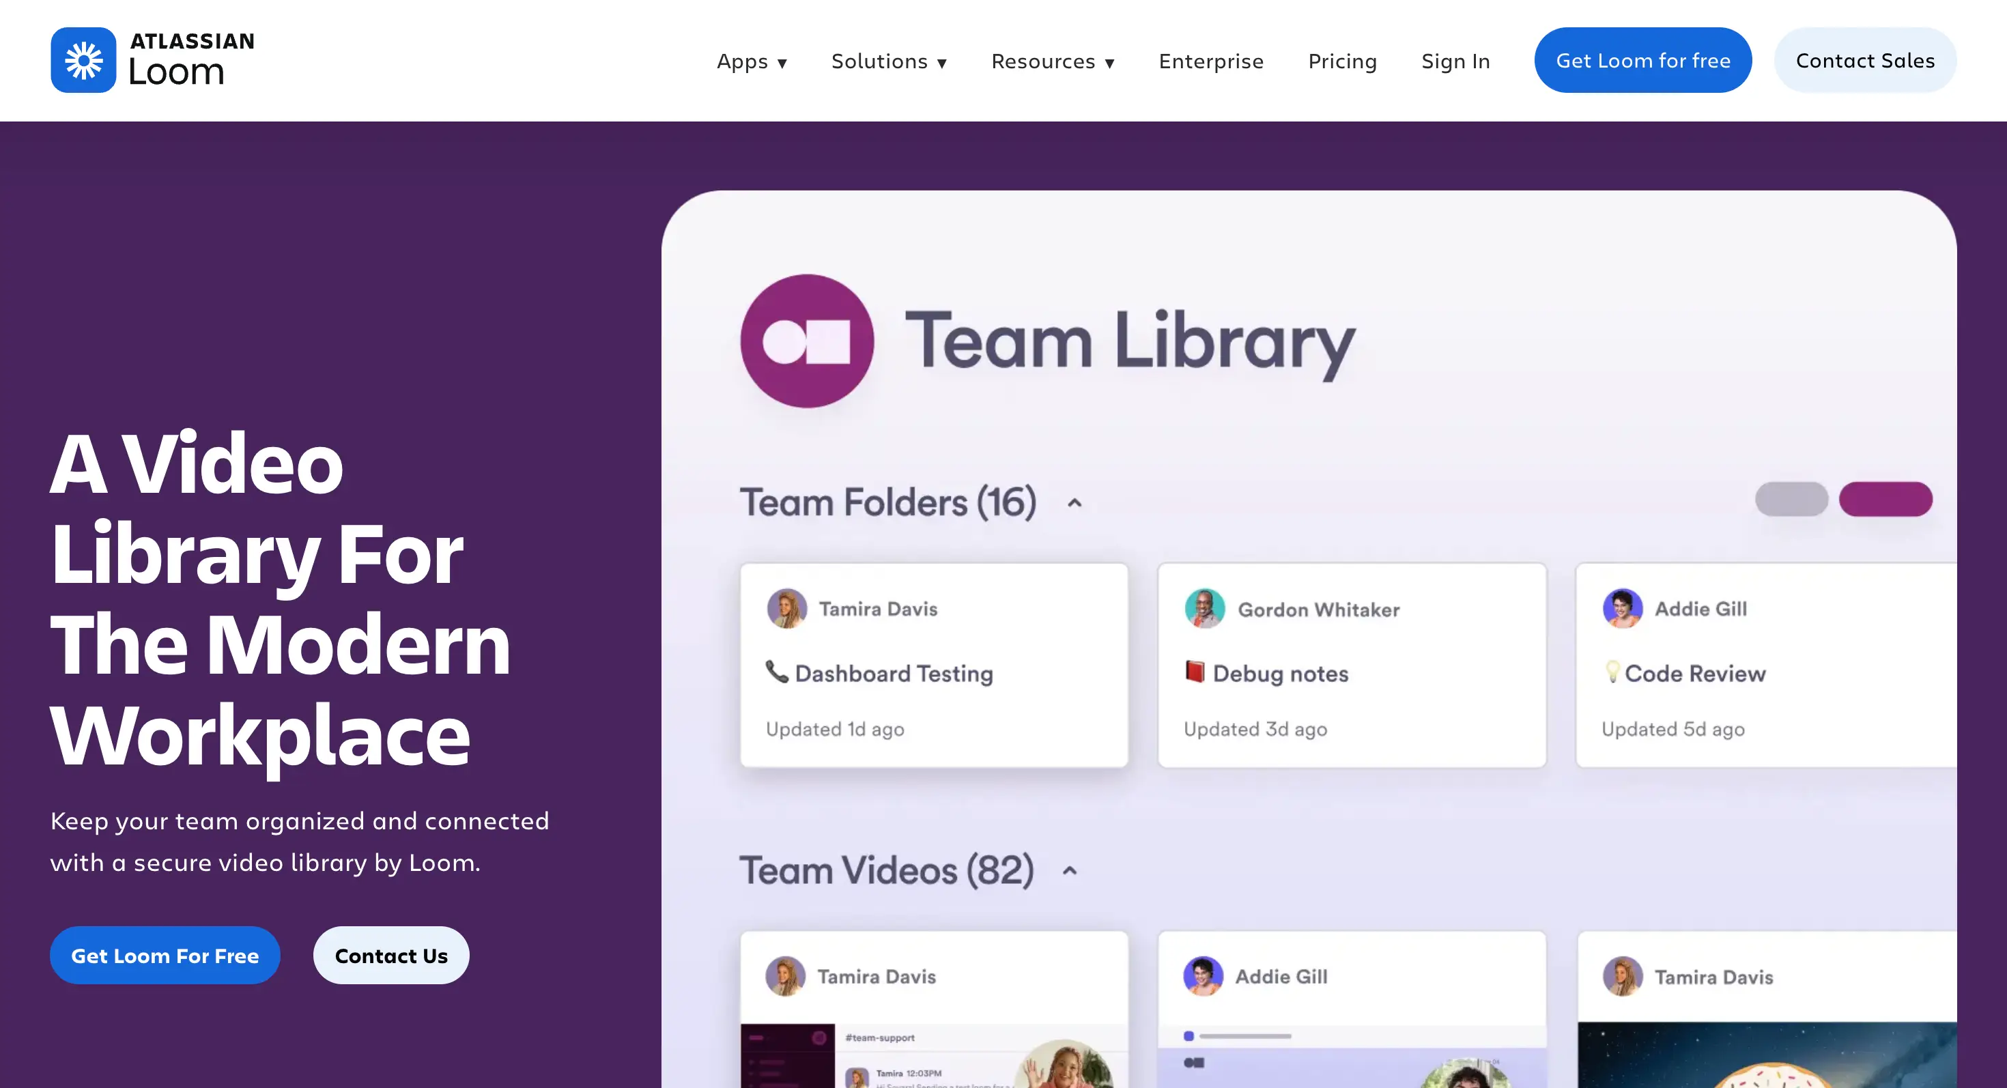Click the 'Updated 5d ago' text
The height and width of the screenshot is (1088, 2007).
[x=1672, y=729]
